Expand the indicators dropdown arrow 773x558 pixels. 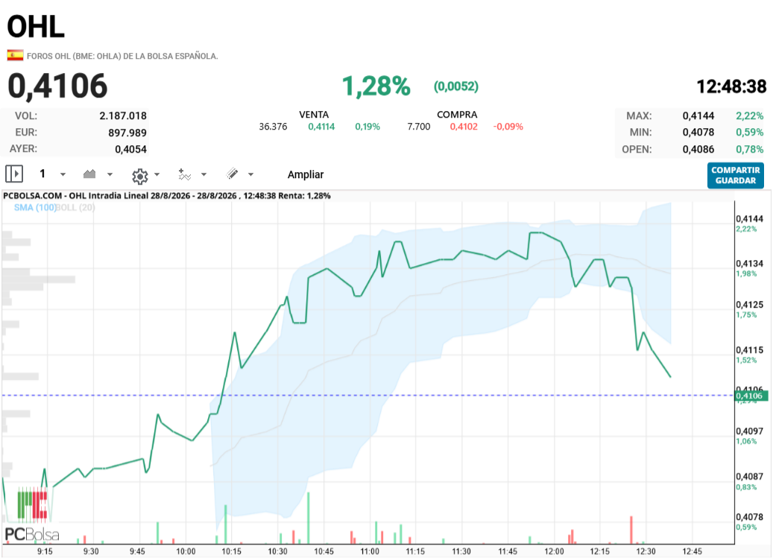pyautogui.click(x=203, y=174)
